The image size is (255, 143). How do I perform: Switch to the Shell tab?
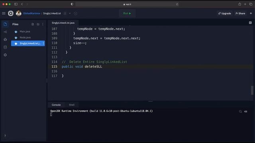(72, 105)
